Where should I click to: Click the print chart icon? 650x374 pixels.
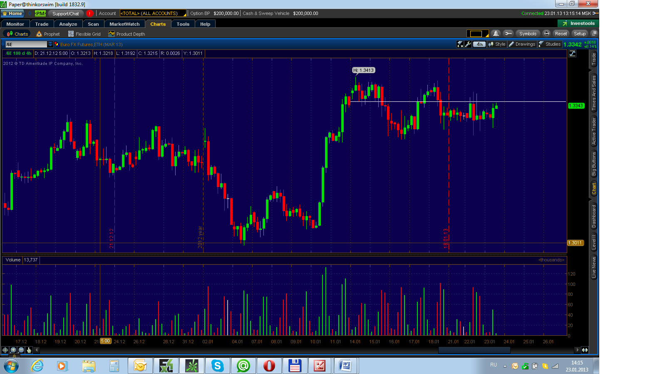(x=547, y=34)
